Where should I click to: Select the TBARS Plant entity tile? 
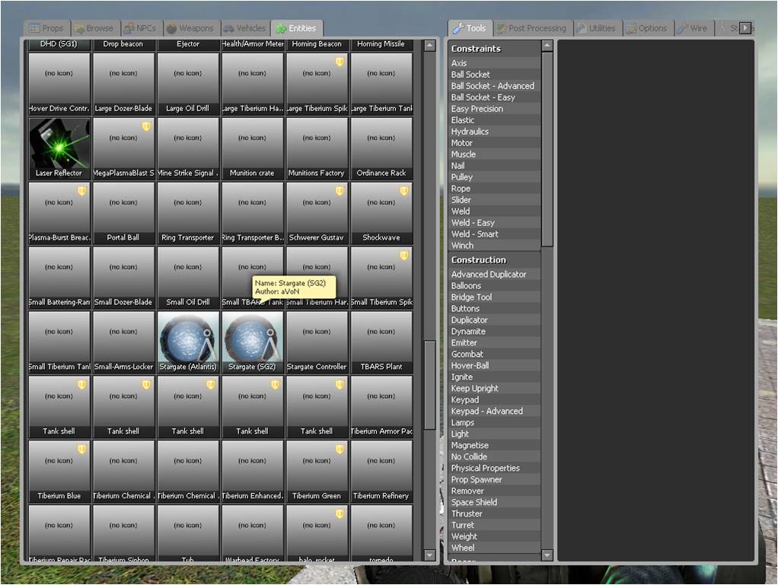point(381,342)
